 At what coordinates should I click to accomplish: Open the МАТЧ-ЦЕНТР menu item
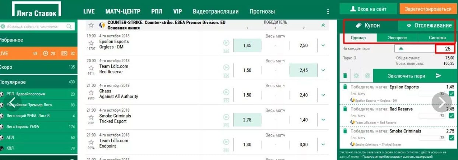pos(123,11)
